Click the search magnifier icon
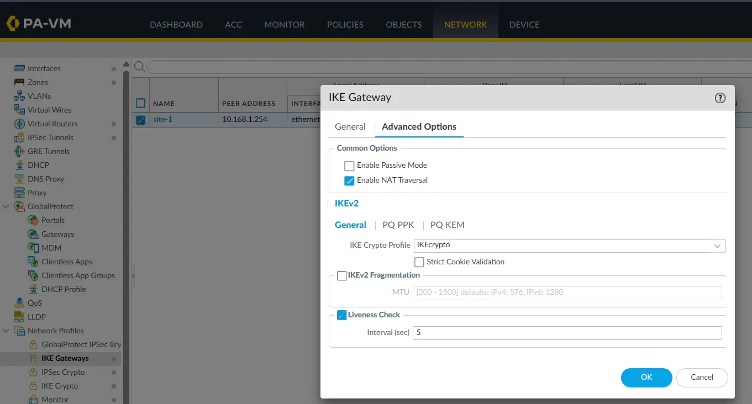 pyautogui.click(x=140, y=67)
